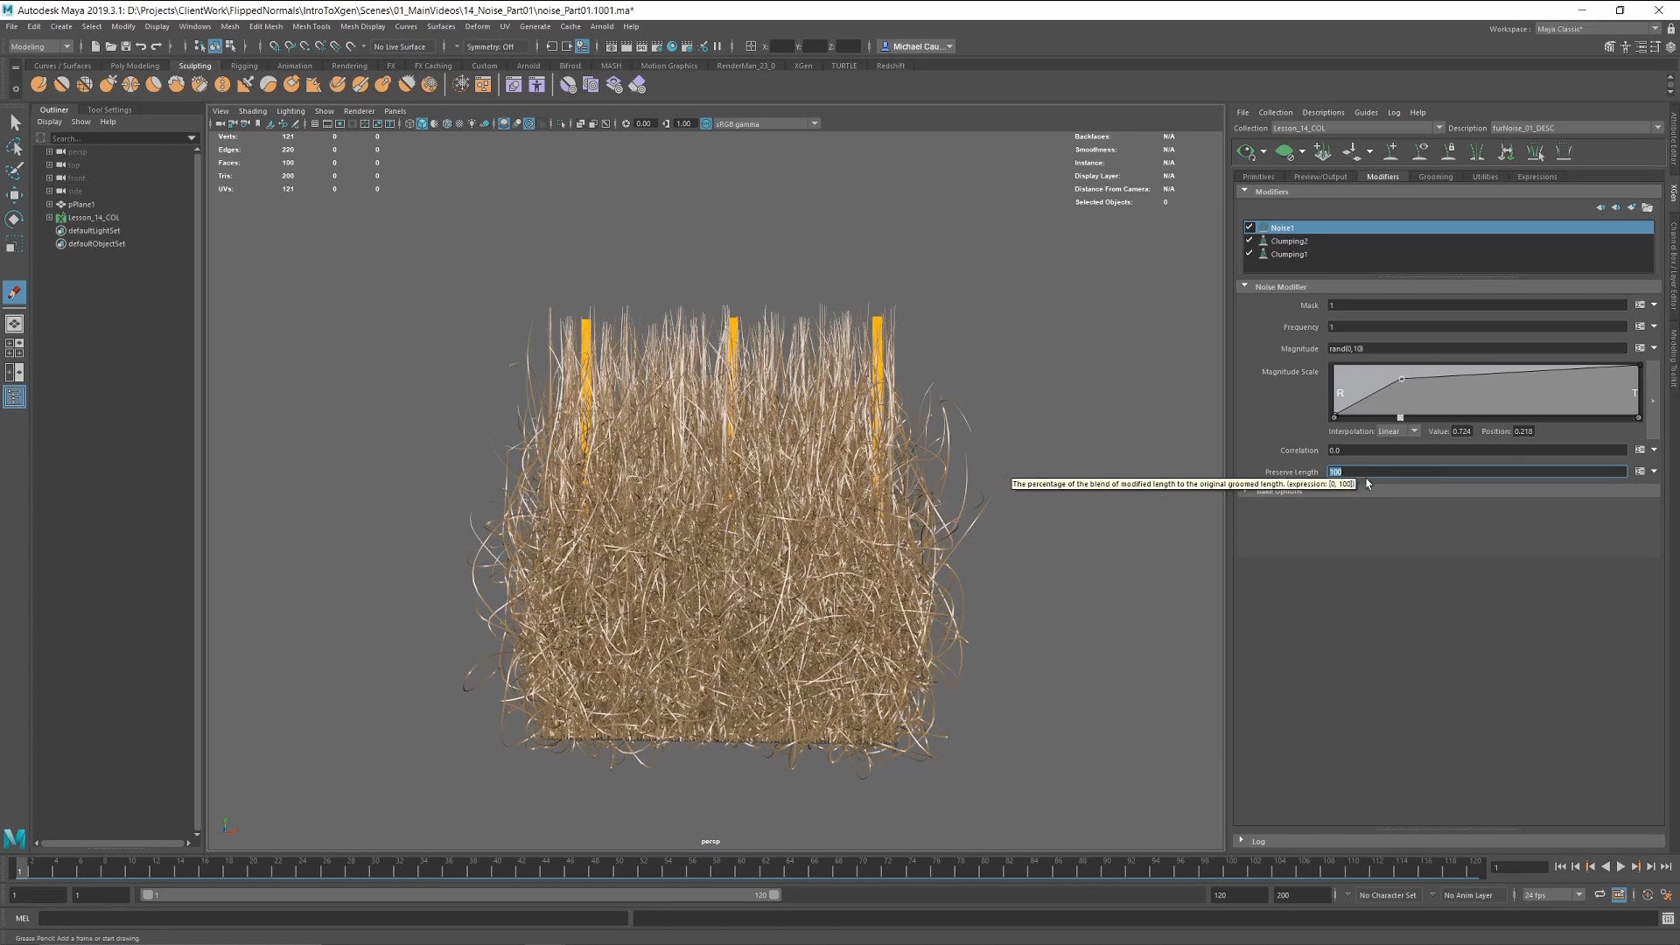Click the XGen guide lock icon
The image size is (1680, 945).
click(x=1449, y=152)
